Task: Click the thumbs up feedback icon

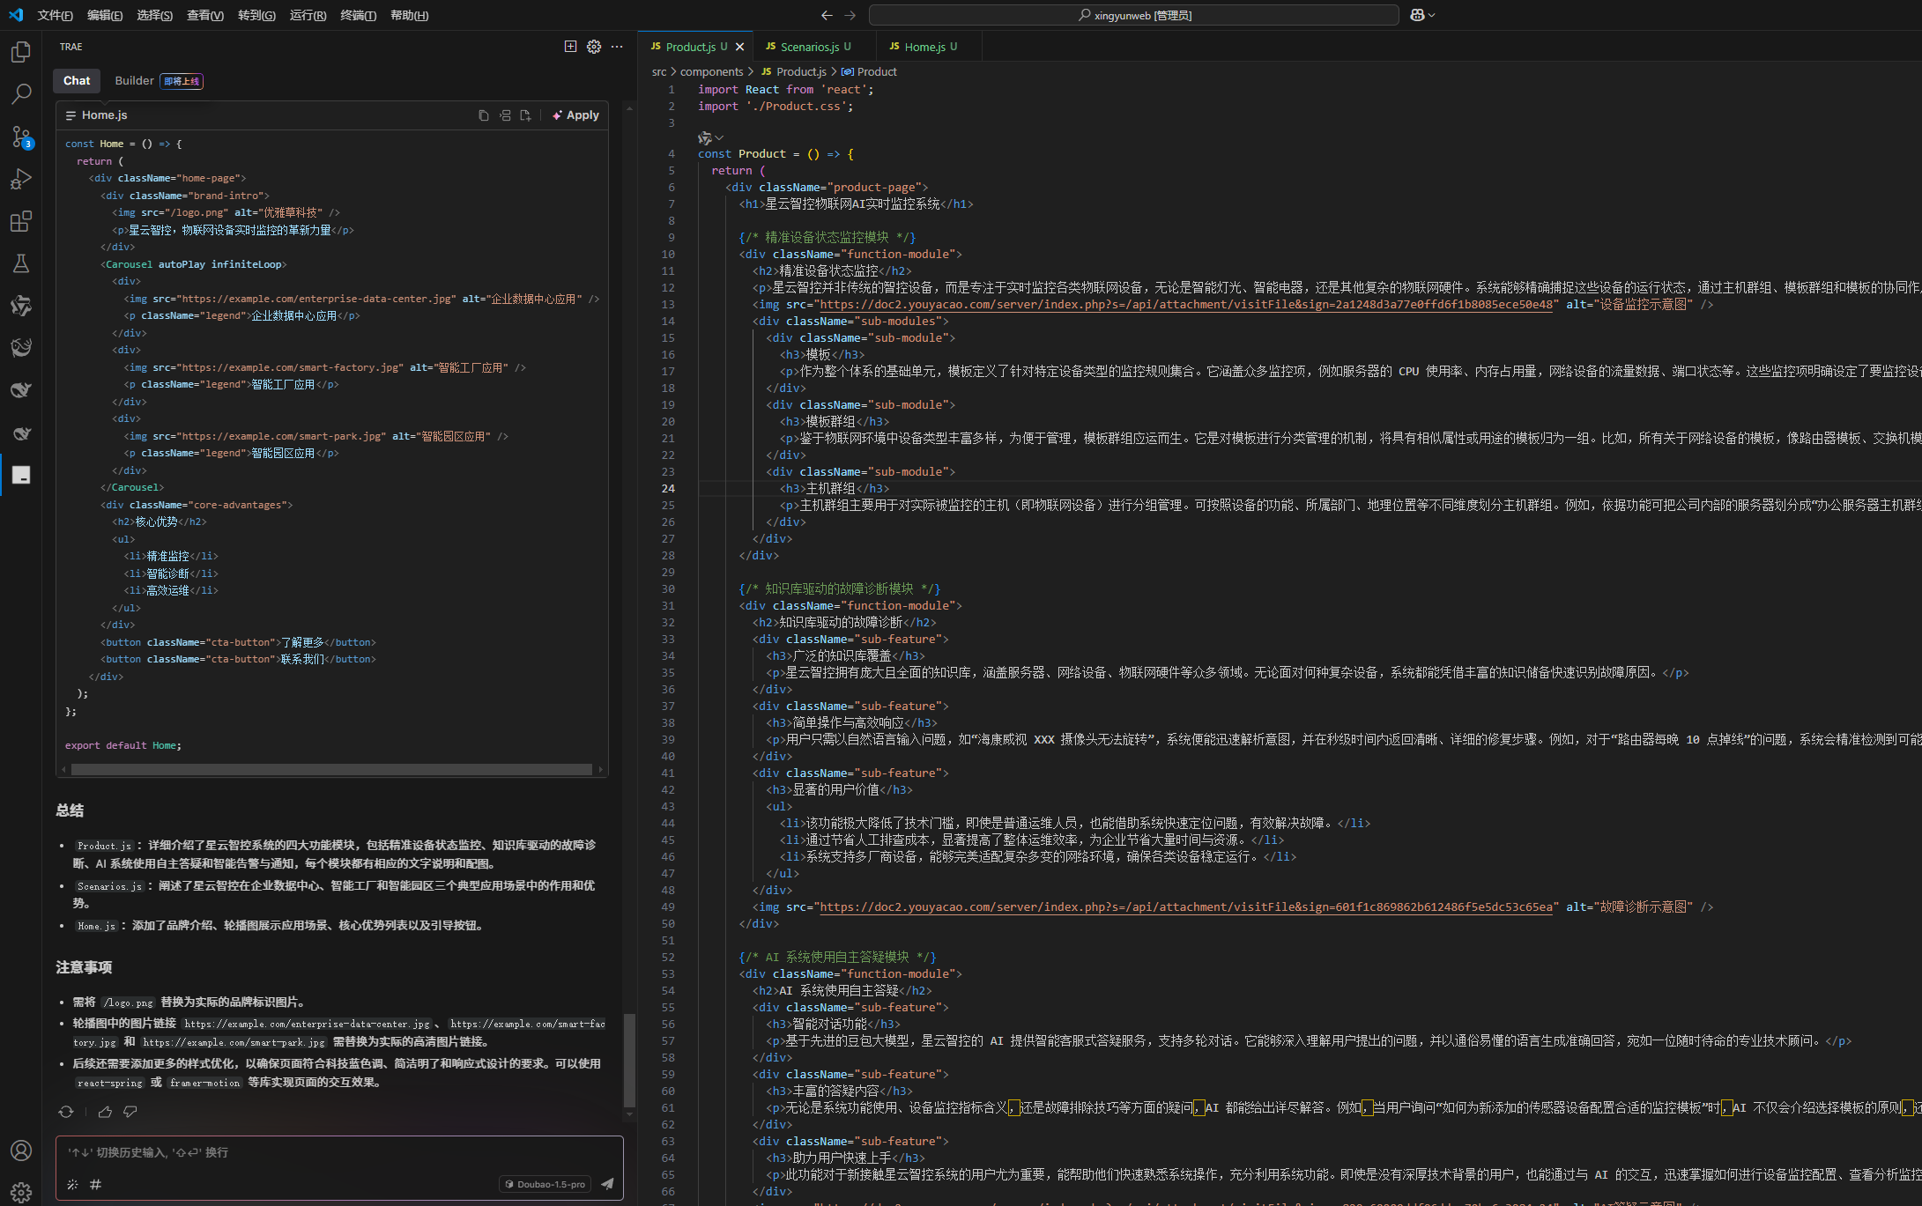Action: tap(105, 1112)
